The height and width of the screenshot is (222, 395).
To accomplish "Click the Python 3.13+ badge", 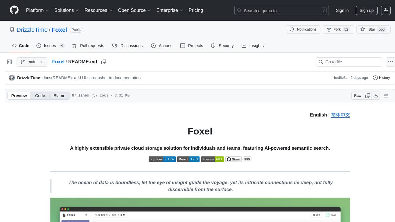I will point(162,159).
